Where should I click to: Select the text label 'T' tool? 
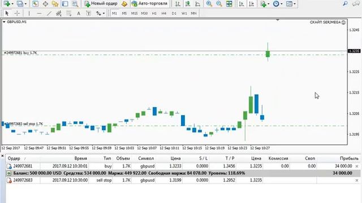coord(88,14)
